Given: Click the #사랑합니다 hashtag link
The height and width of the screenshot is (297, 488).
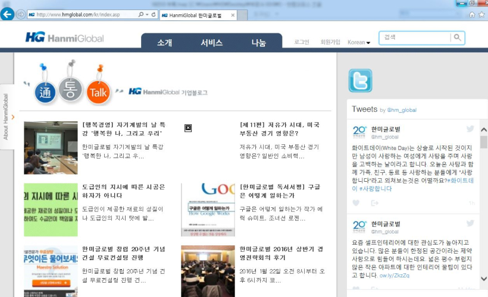Looking at the screenshot, I should [x=376, y=189].
